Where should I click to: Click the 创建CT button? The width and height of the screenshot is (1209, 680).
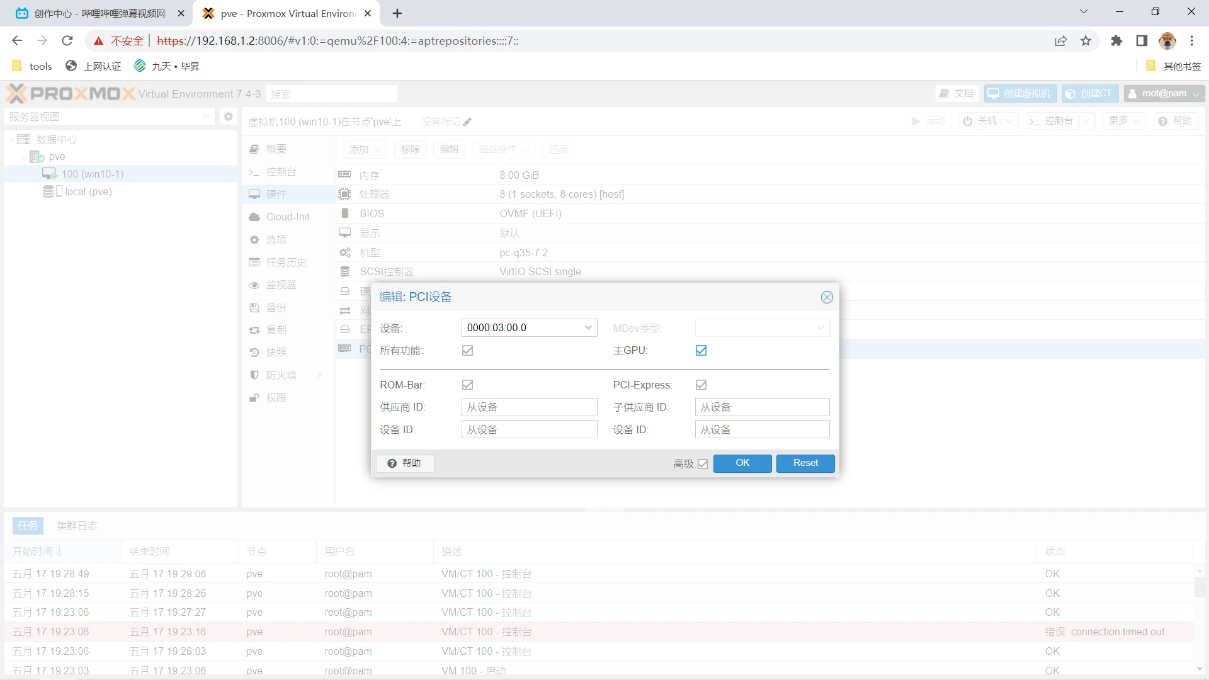[x=1090, y=94]
